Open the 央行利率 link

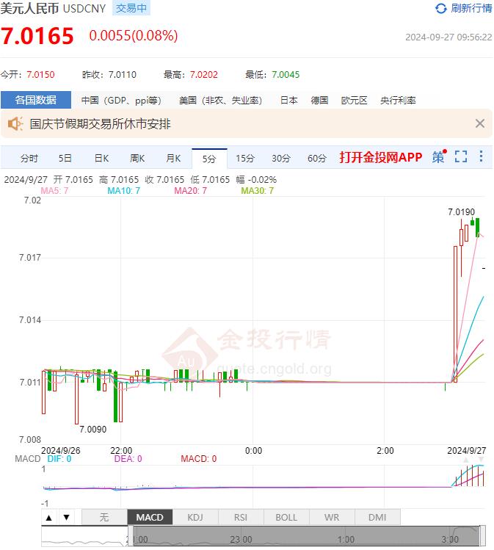click(398, 101)
